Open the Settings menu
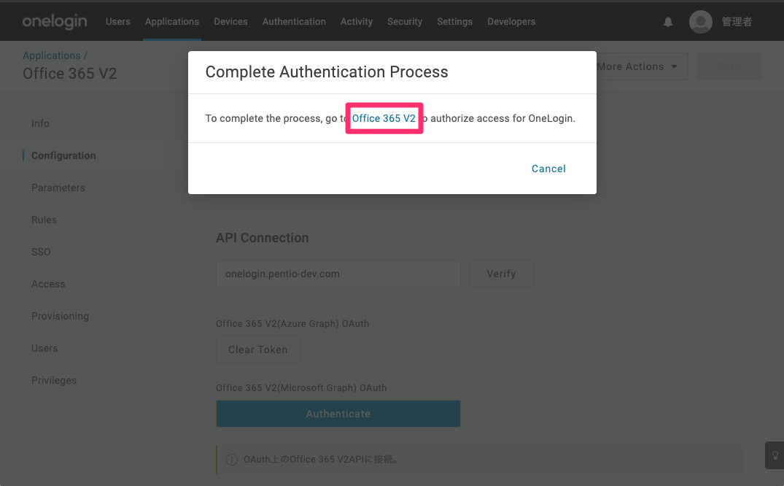The height and width of the screenshot is (486, 784). 454,21
